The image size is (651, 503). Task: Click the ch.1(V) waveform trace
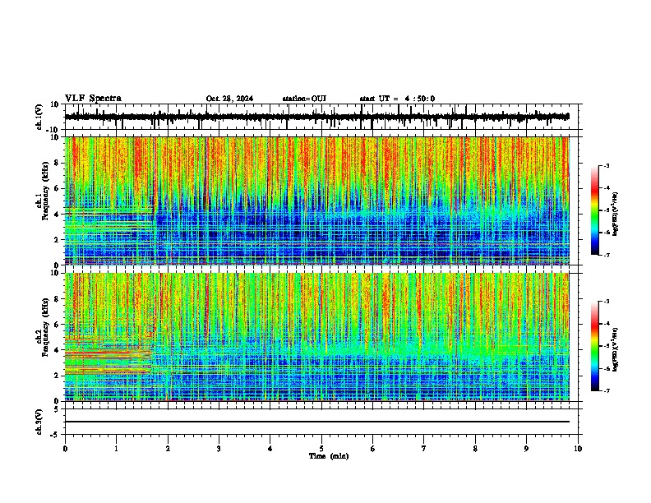coord(317,117)
